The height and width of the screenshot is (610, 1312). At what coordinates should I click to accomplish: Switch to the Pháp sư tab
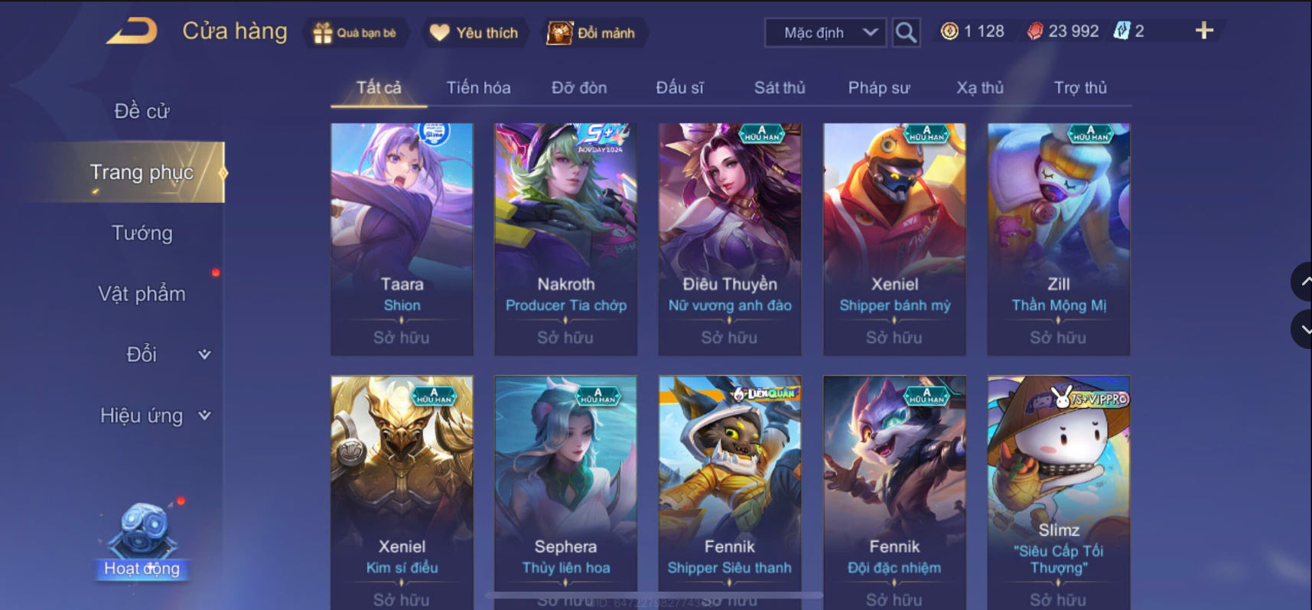point(879,88)
